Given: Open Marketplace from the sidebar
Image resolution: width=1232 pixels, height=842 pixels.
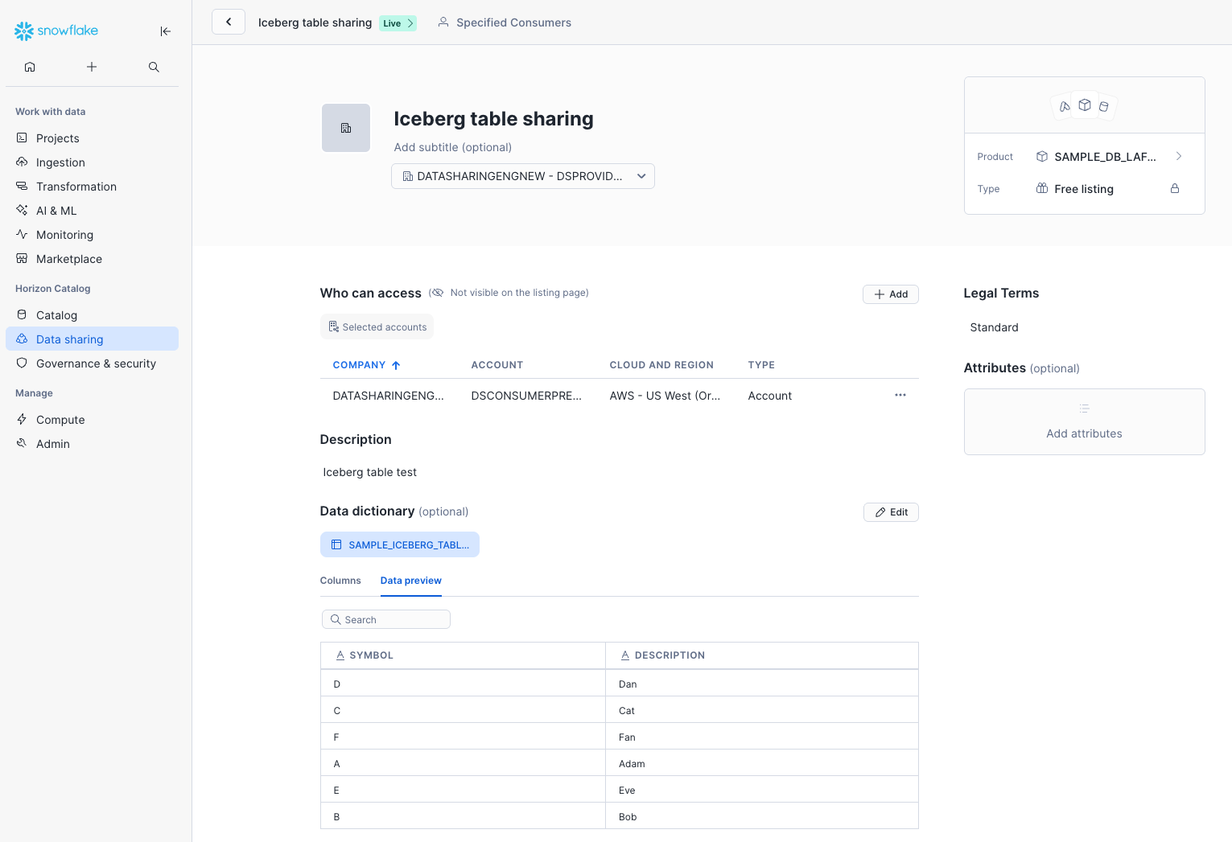Looking at the screenshot, I should click(x=68, y=259).
